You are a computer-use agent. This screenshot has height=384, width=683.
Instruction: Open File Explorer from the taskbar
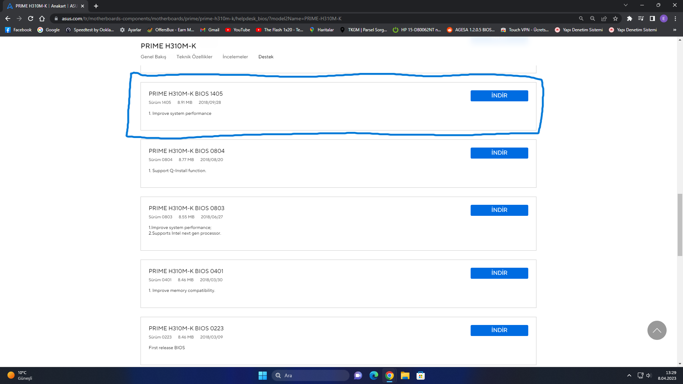coord(405,375)
